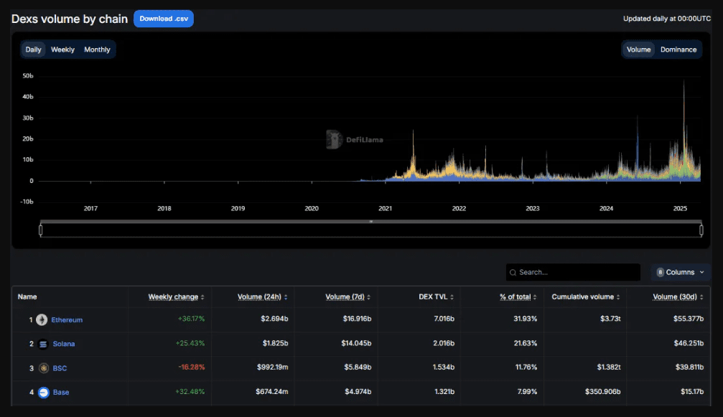Sort by Volume (7d) arrows icon
This screenshot has width=723, height=417.
(x=368, y=298)
